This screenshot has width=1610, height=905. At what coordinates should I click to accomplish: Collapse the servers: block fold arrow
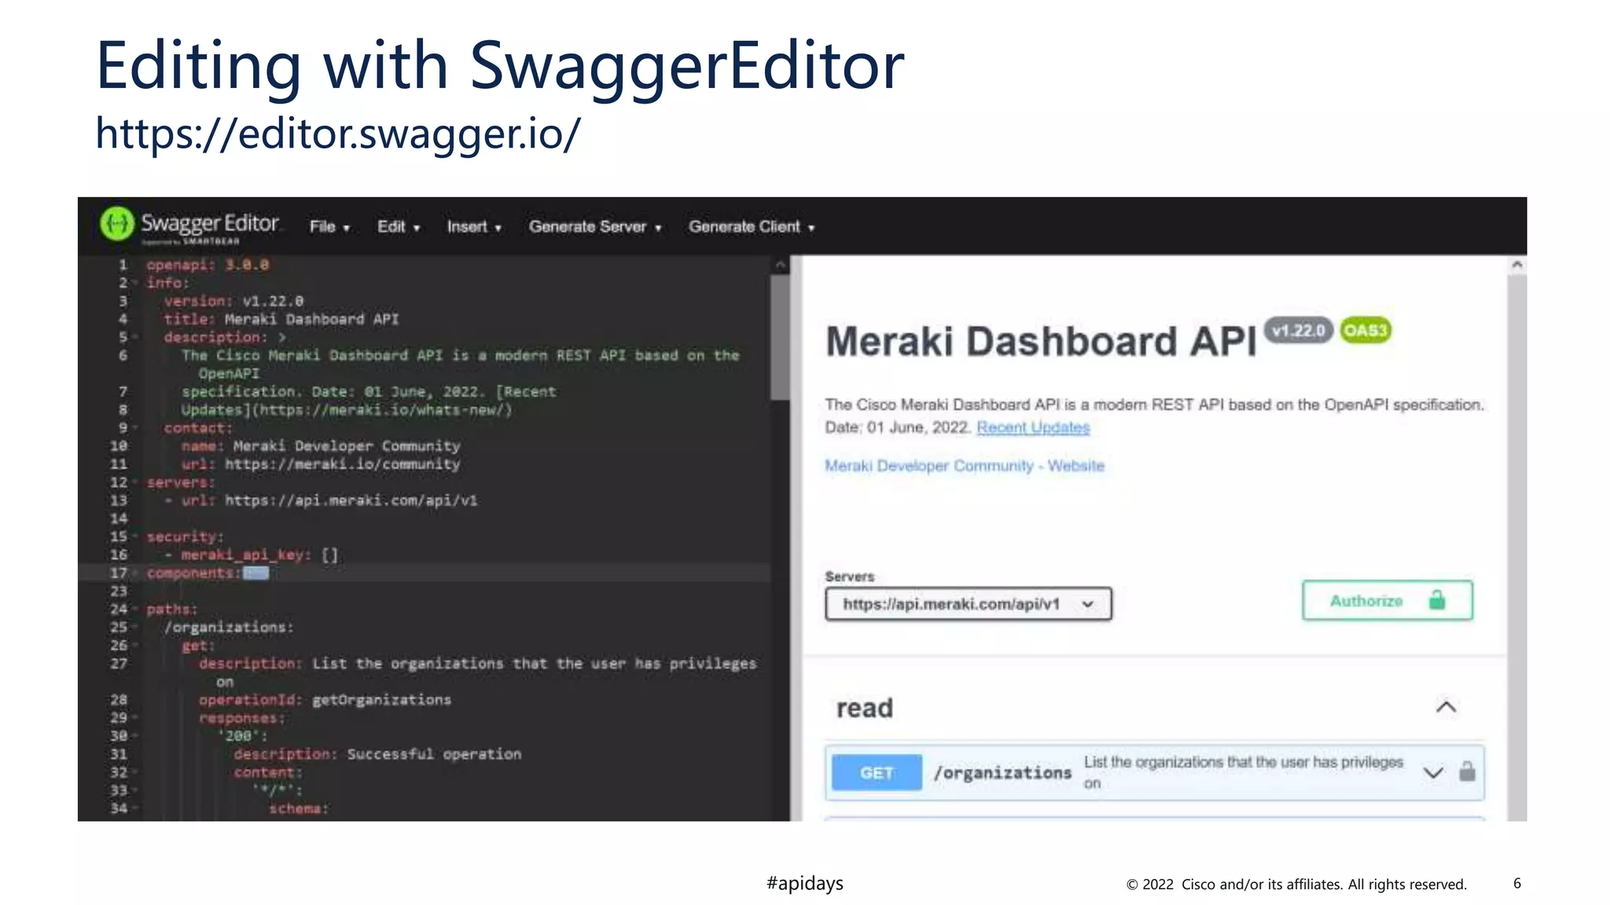pos(134,482)
